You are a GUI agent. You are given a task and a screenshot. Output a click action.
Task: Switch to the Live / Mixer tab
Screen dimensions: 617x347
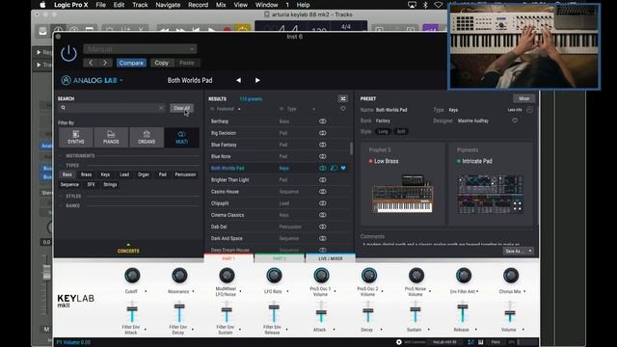click(x=330, y=258)
